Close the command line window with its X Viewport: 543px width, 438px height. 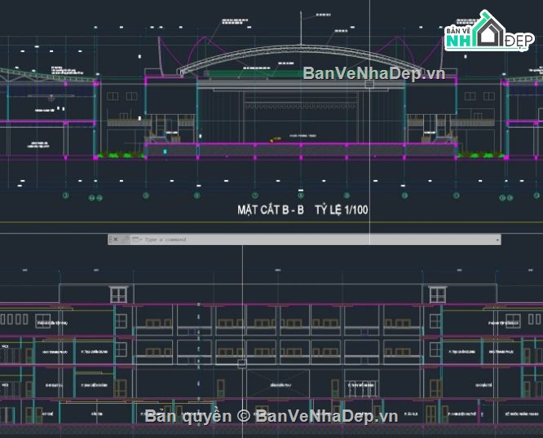(116, 239)
